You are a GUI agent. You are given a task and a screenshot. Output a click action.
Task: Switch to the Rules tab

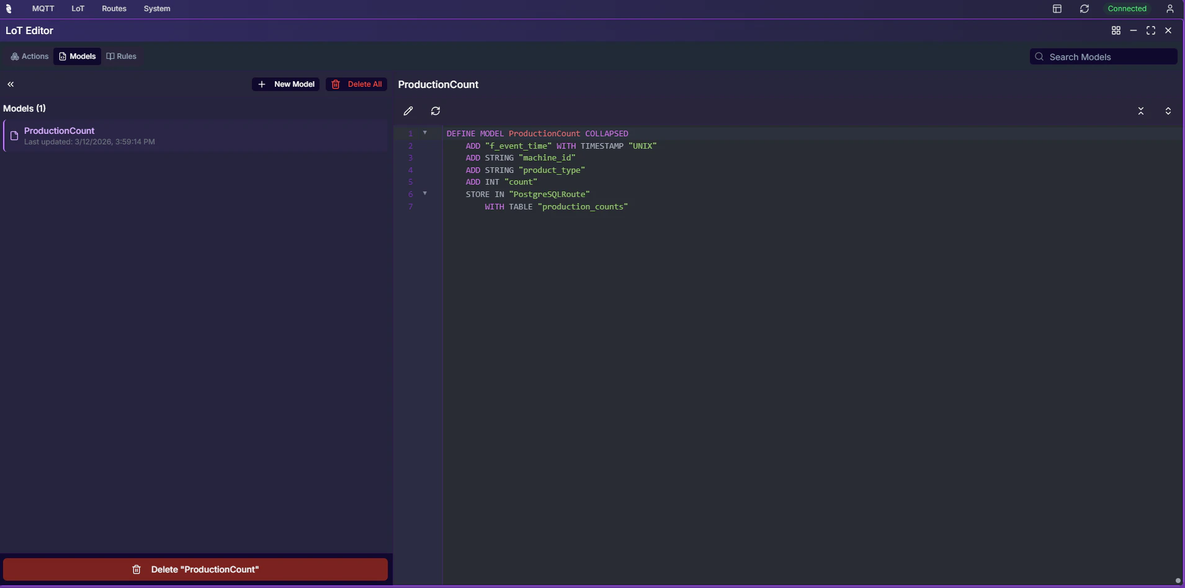(122, 56)
